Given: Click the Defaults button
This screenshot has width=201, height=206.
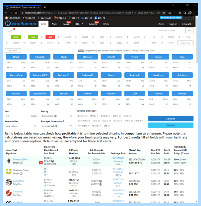Looking at the screenshot, I should click(171, 125).
